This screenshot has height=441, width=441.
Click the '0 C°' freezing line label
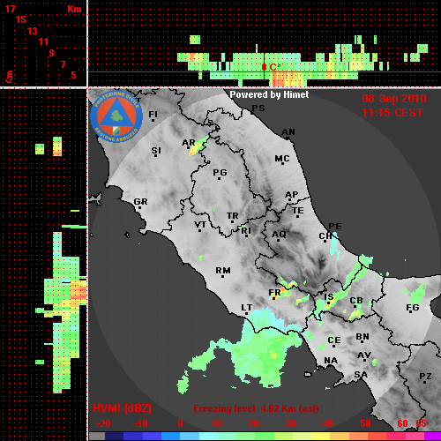tap(271, 67)
